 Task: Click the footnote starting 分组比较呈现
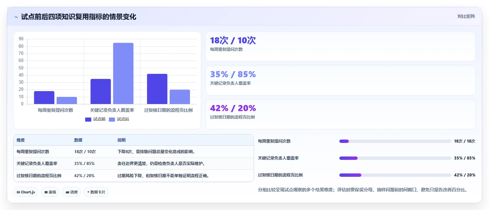(x=363, y=190)
